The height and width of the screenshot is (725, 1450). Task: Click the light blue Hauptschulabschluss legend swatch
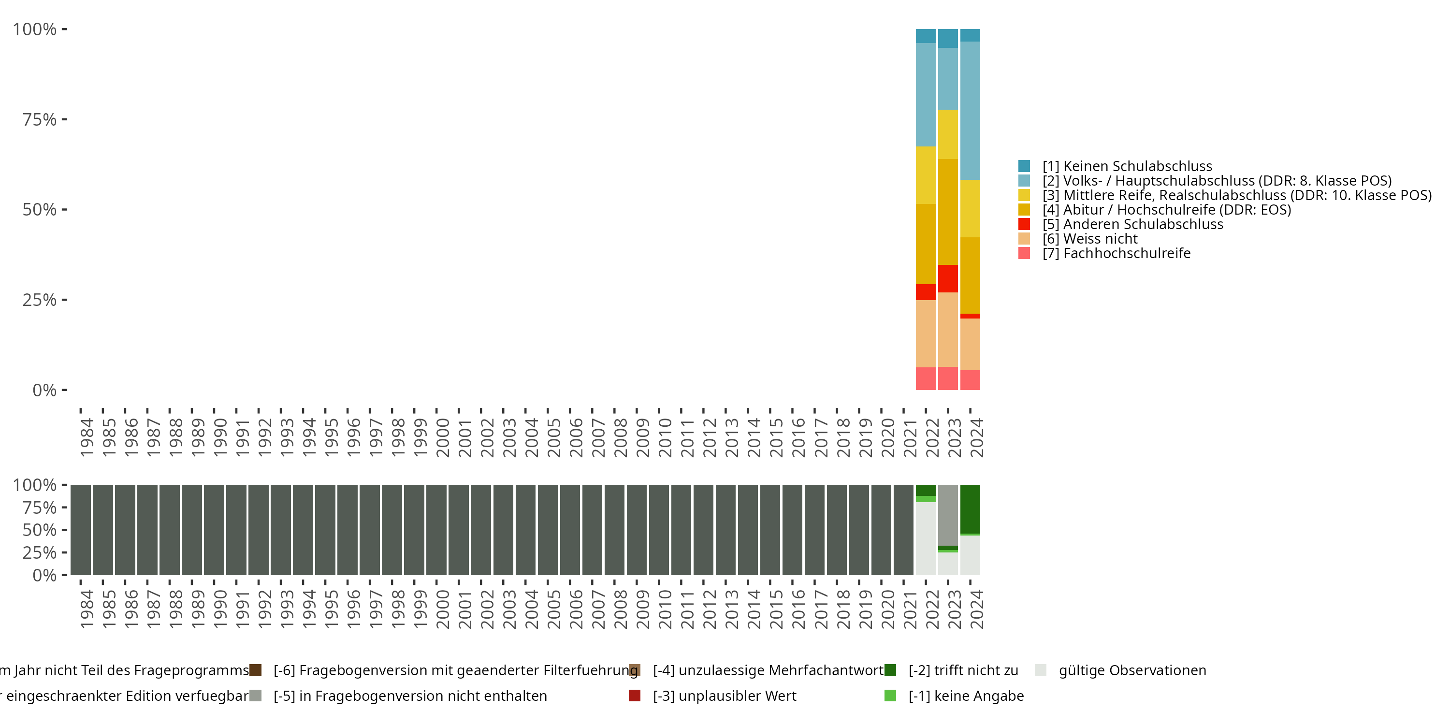coord(1024,181)
